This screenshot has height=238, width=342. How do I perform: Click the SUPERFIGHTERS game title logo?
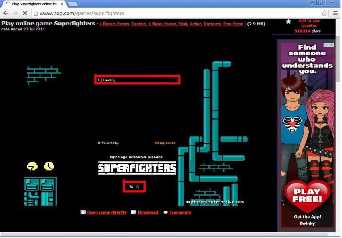pyautogui.click(x=137, y=168)
